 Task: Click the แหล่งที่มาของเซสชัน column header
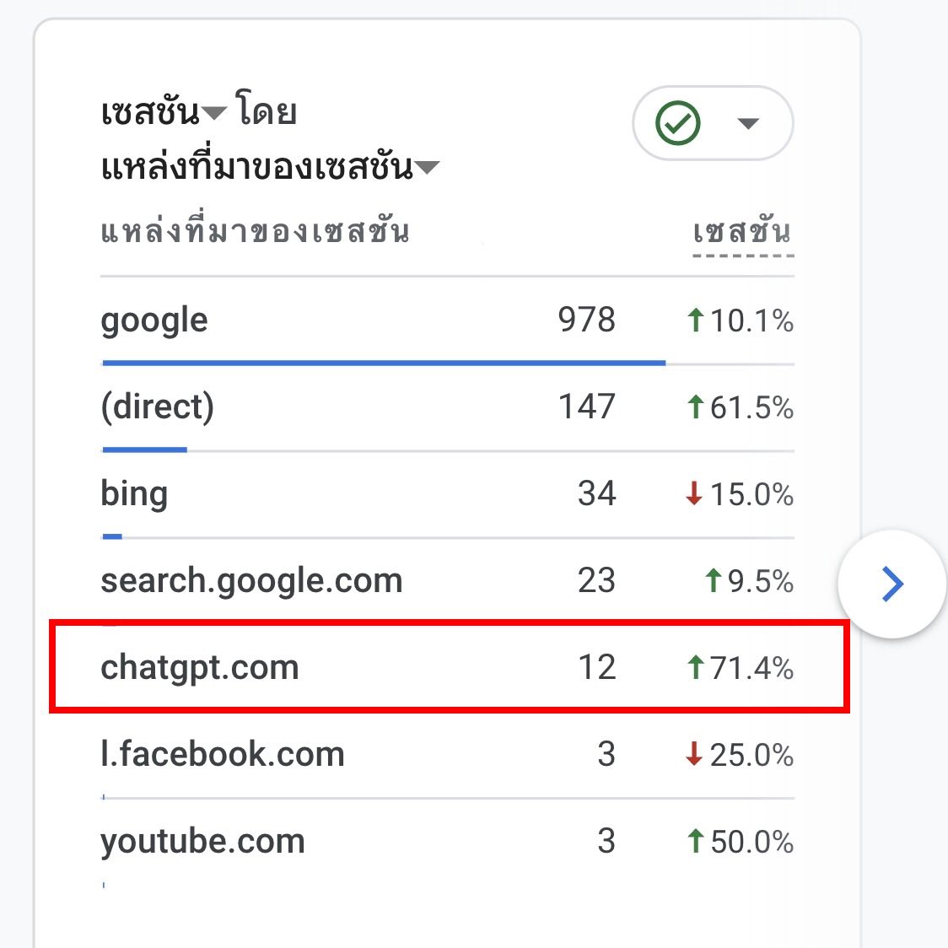click(x=255, y=231)
